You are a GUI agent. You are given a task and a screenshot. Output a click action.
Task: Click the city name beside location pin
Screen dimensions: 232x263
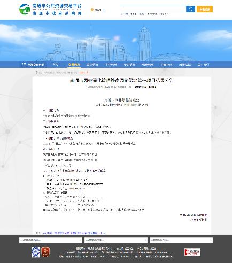click(x=99, y=10)
